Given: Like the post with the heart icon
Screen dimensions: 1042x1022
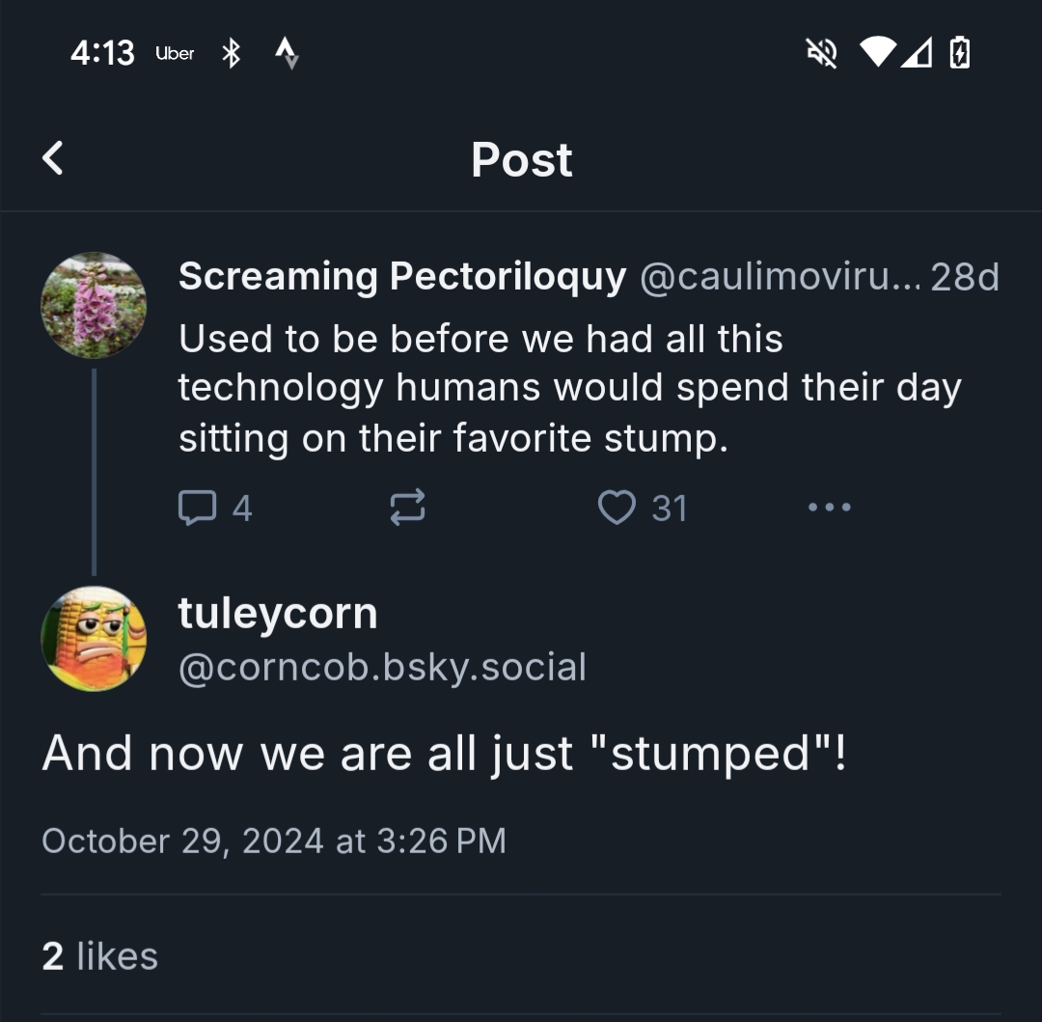Looking at the screenshot, I should [617, 508].
